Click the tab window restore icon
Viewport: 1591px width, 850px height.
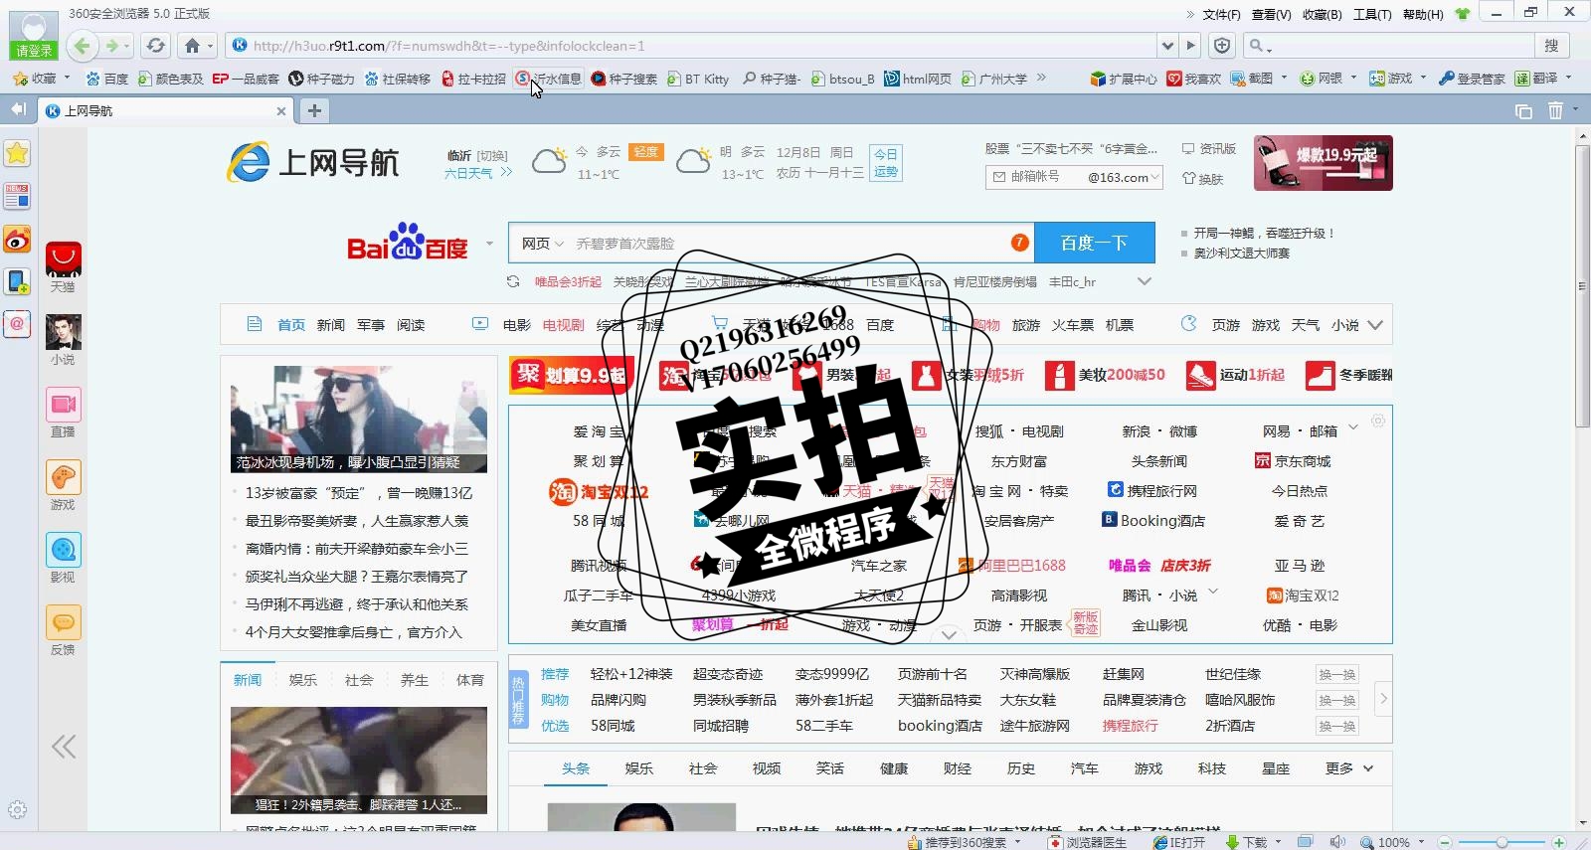pos(1523,111)
